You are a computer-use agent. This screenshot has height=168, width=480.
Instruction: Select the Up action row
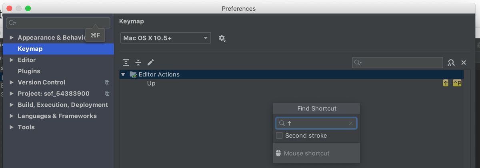pos(151,84)
